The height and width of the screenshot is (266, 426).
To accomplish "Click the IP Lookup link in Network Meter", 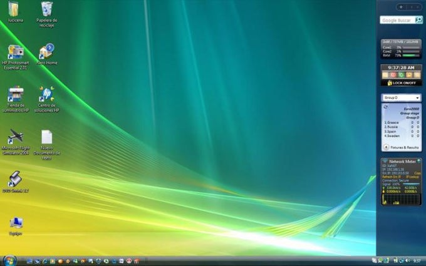I will click(x=412, y=177).
